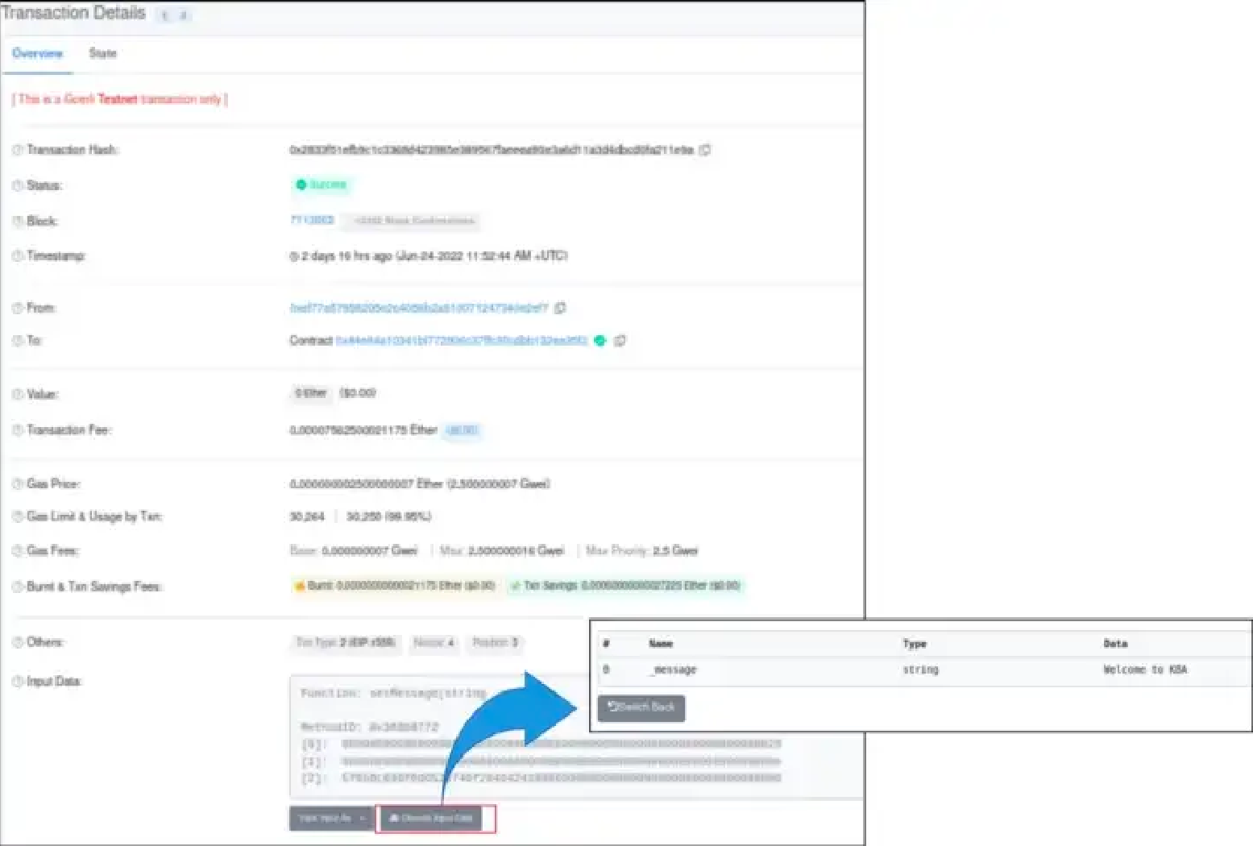Open the From address link
This screenshot has width=1253, height=846.
pyautogui.click(x=418, y=308)
